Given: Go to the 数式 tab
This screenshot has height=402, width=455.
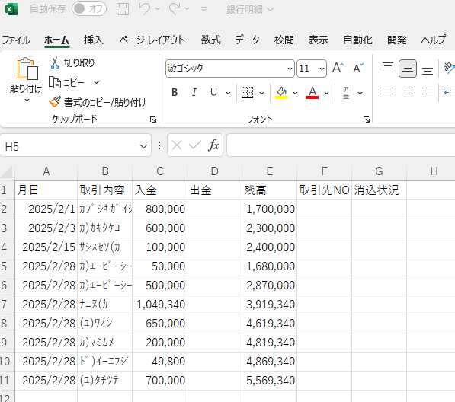Looking at the screenshot, I should coord(211,40).
